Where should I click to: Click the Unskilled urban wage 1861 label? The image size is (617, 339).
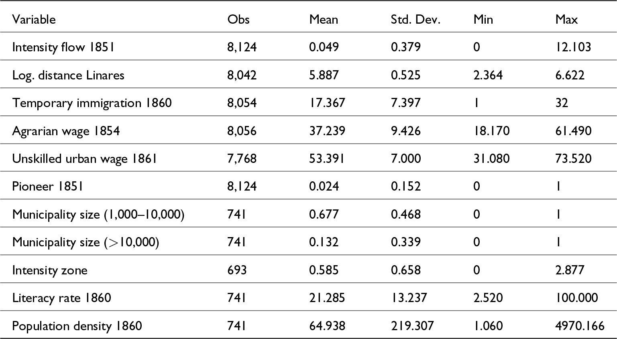(84, 159)
